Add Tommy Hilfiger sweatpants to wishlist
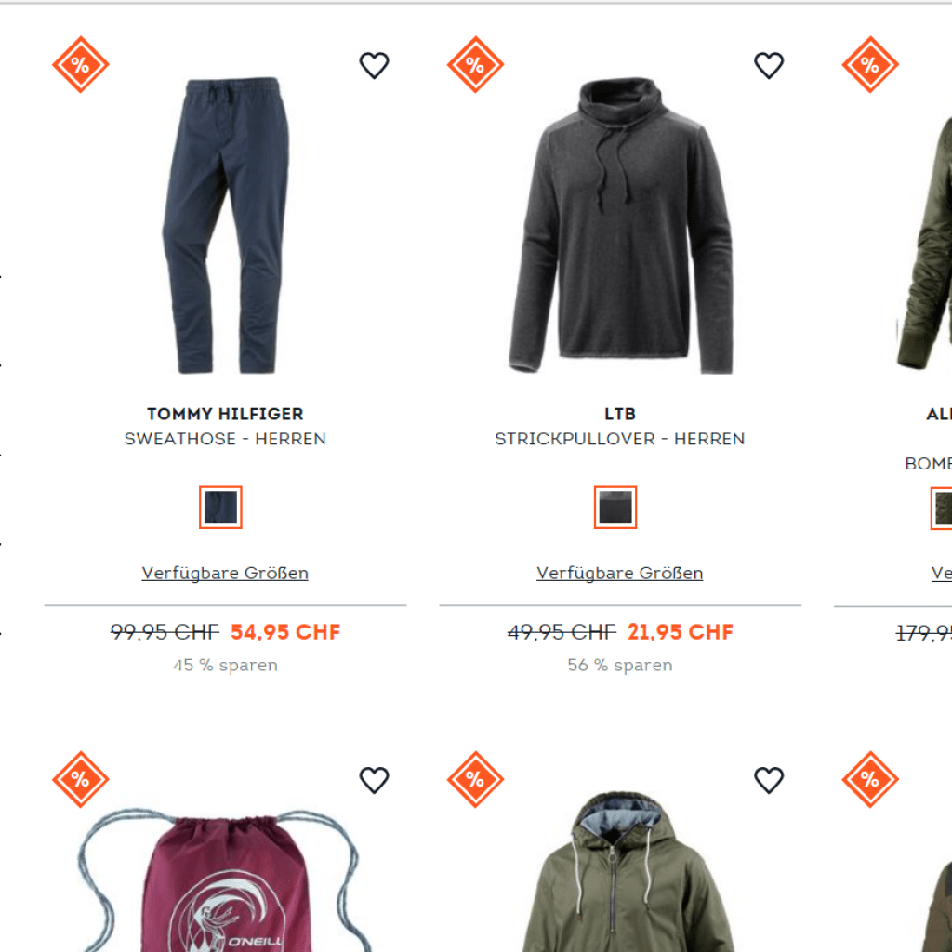 374,65
